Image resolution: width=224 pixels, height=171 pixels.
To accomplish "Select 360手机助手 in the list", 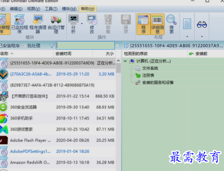I will point(58,118).
